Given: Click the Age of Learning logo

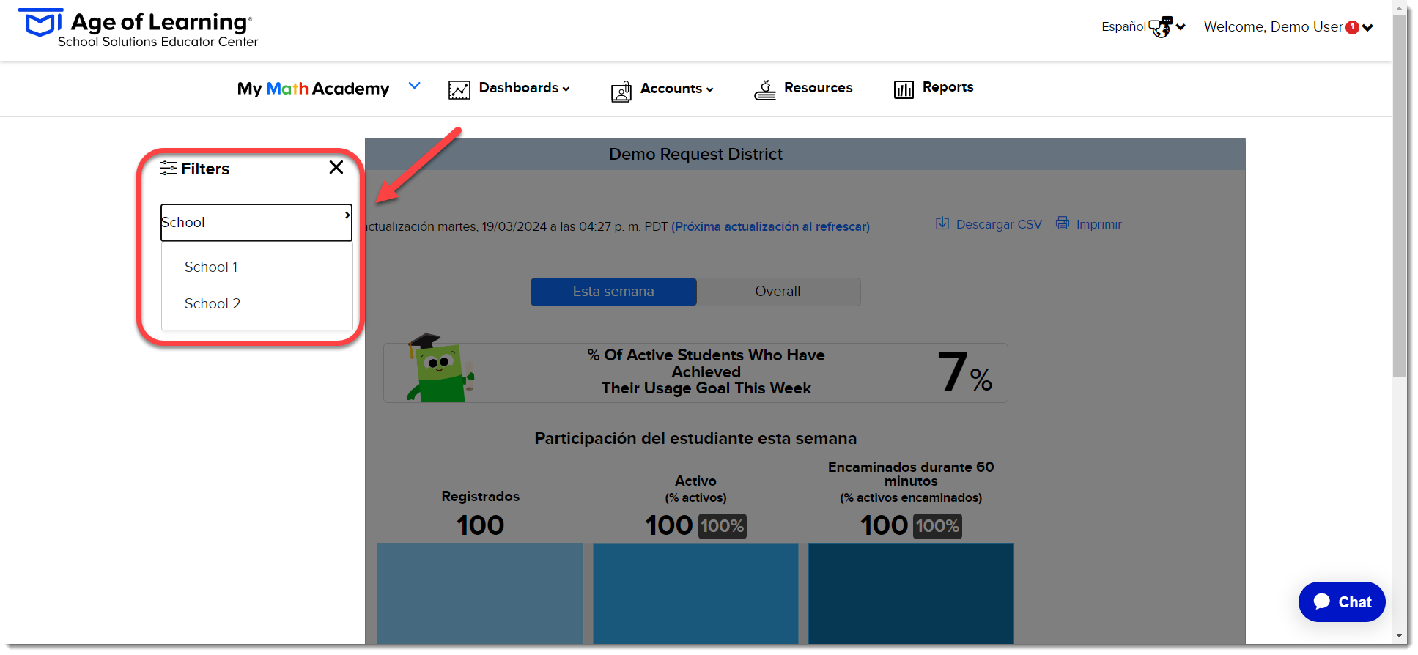Looking at the screenshot, I should tap(138, 29).
